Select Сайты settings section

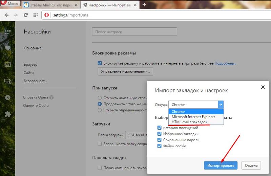[x=29, y=73]
